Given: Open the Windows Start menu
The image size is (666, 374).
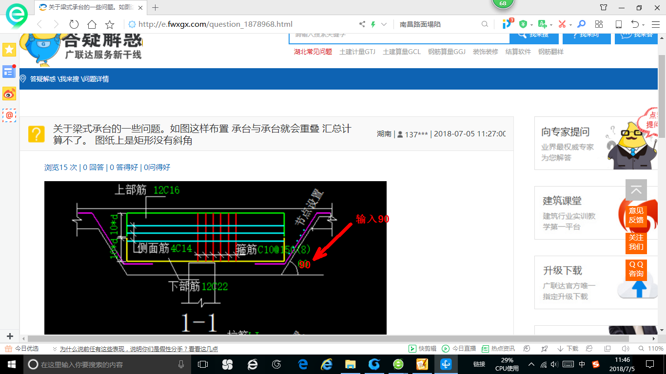Looking at the screenshot, I should tap(11, 364).
